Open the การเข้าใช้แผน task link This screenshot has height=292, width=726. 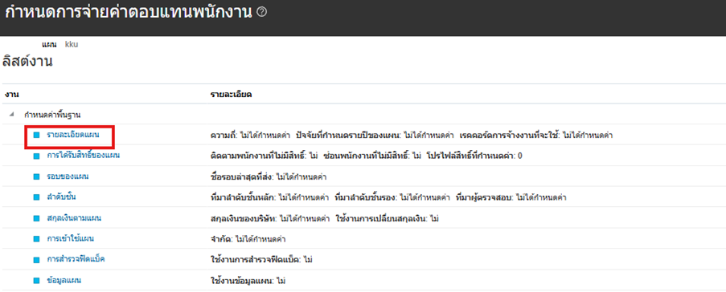(x=71, y=239)
